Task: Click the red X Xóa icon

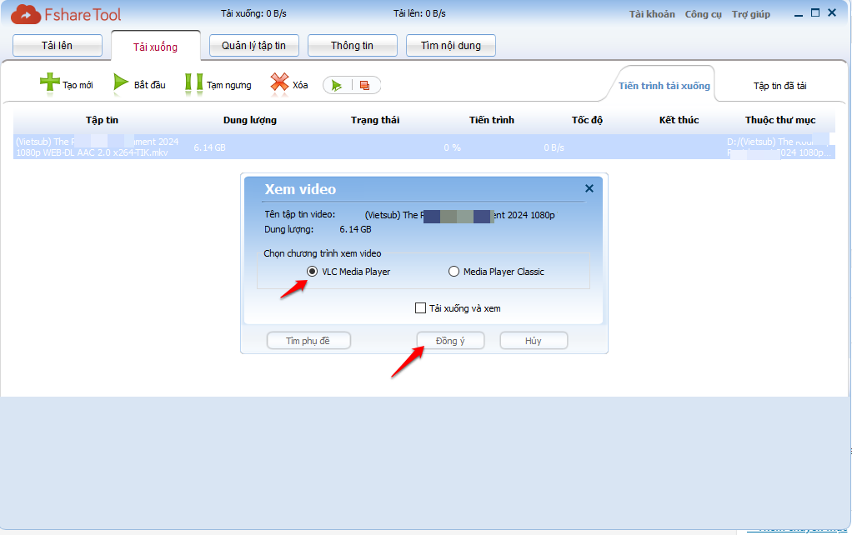Action: [279, 83]
